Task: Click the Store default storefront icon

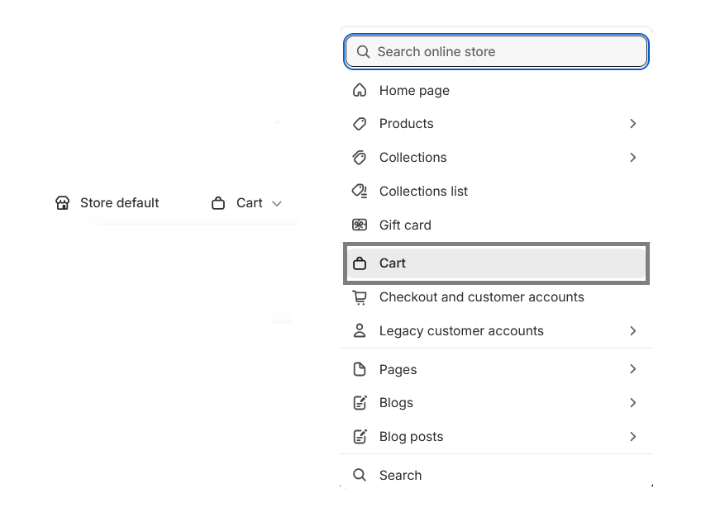Action: click(63, 203)
